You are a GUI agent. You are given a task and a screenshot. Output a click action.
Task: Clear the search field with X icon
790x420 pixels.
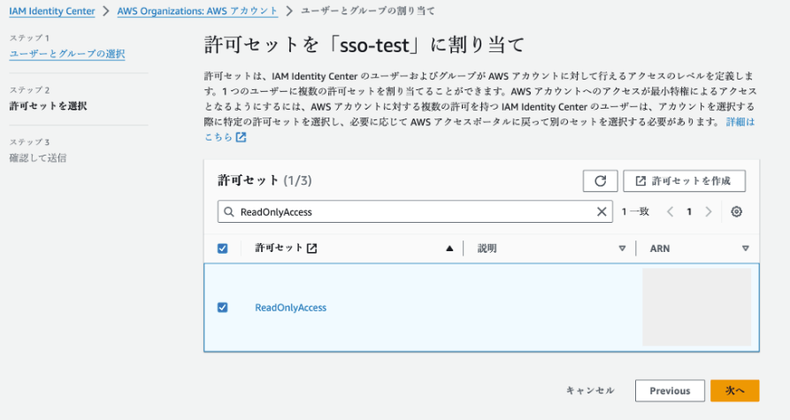[x=602, y=212]
